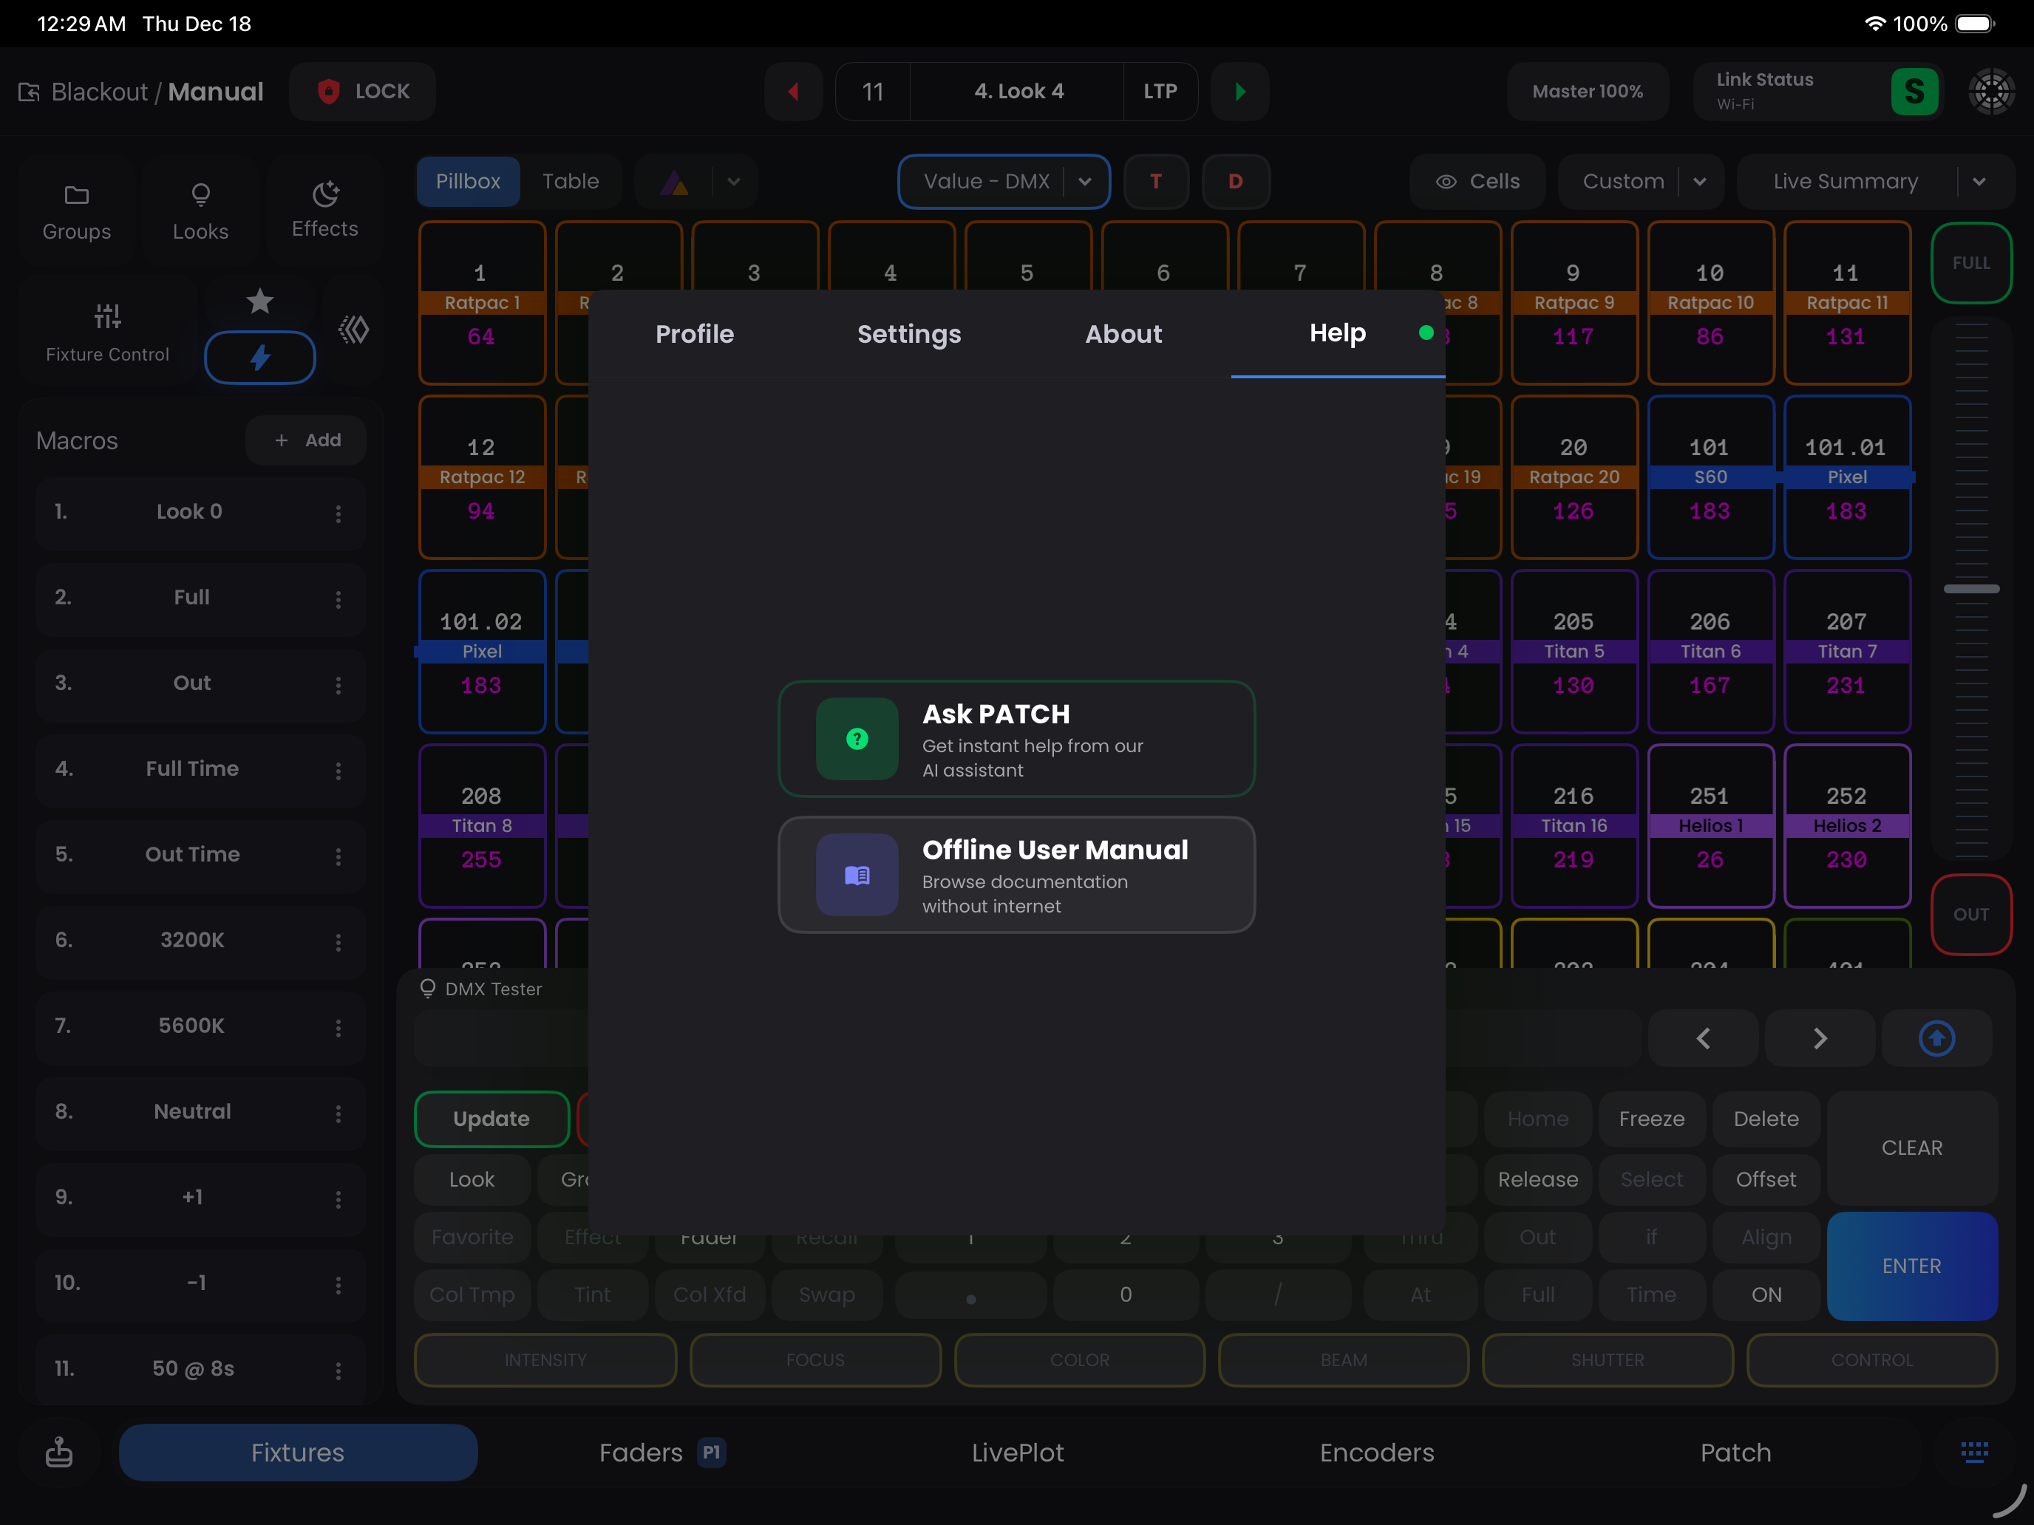Open the Custom dropdown arrow
The image size is (2034, 1525).
[1699, 181]
